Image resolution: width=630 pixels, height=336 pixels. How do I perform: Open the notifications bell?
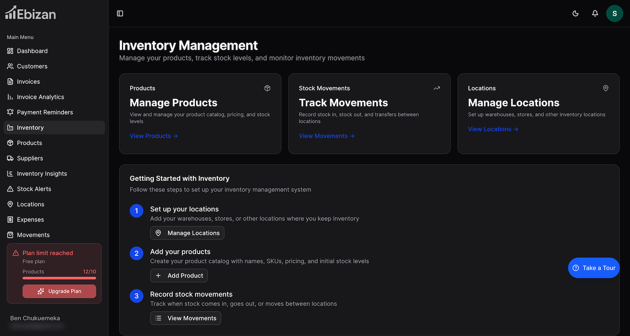pyautogui.click(x=595, y=13)
